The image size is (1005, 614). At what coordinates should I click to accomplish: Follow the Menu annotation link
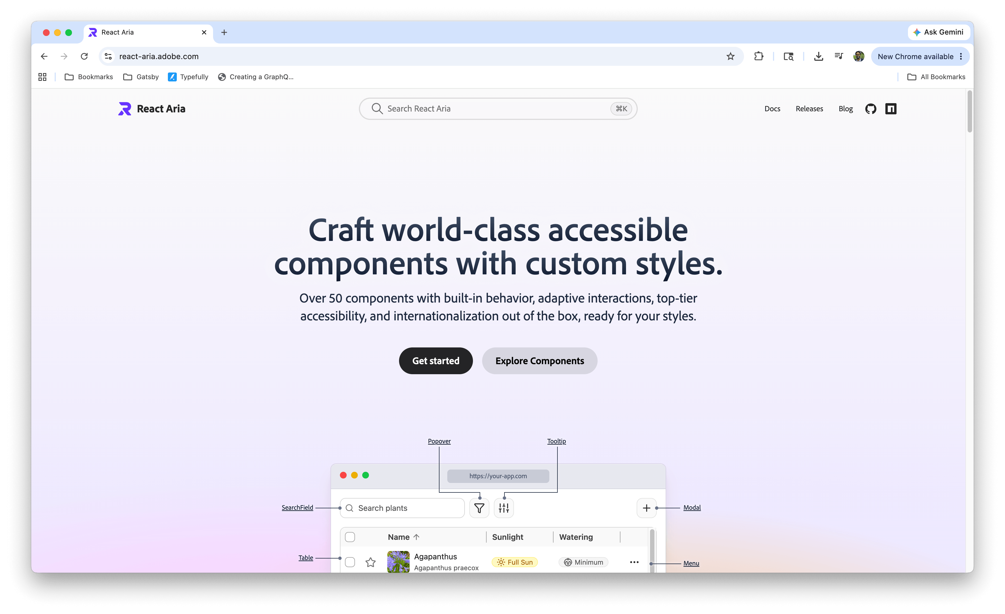point(691,564)
